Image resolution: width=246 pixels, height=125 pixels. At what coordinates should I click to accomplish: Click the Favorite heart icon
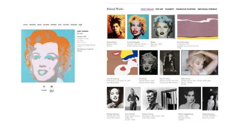[x=44, y=87]
